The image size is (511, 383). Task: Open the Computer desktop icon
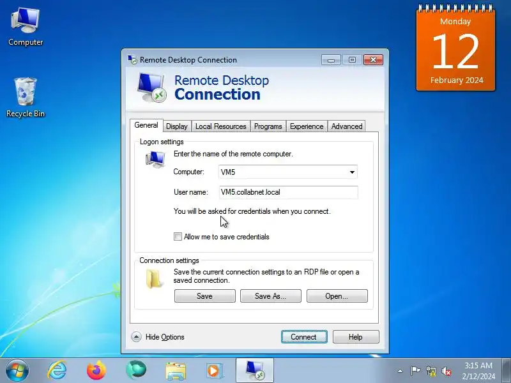click(26, 27)
